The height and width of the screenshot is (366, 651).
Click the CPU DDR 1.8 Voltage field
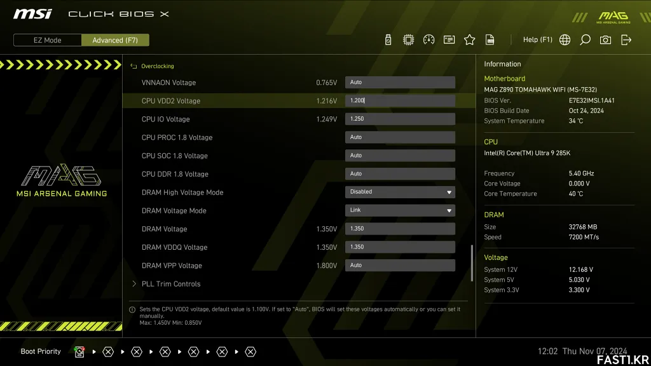coord(400,174)
